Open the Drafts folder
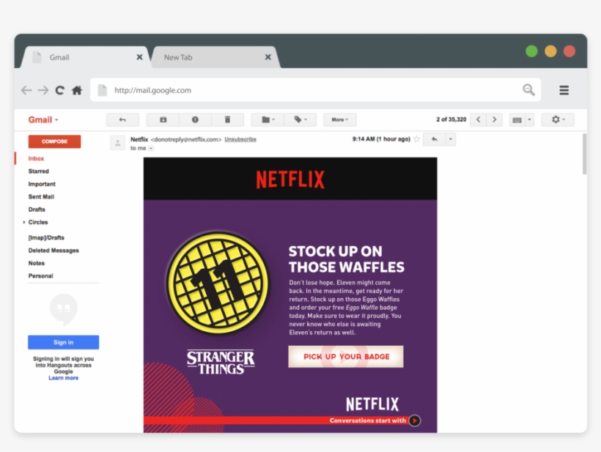Viewport: 601px width, 452px height. tap(37, 210)
